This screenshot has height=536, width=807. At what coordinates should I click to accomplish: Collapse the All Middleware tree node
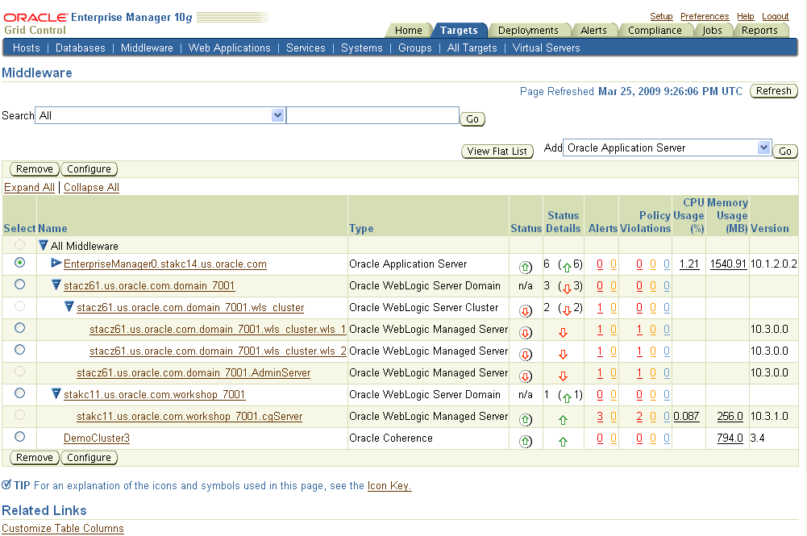click(x=42, y=243)
